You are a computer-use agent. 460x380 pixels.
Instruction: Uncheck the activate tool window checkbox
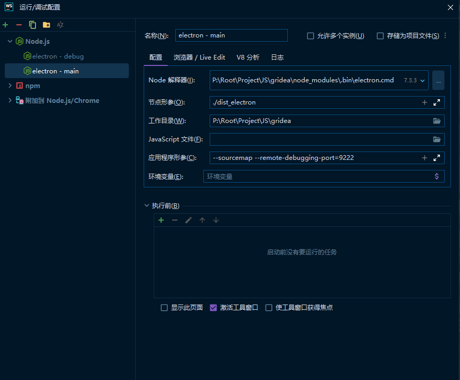coord(213,308)
